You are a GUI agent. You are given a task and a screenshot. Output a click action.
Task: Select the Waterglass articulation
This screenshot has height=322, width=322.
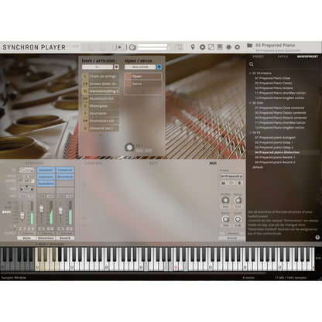(x=101, y=106)
